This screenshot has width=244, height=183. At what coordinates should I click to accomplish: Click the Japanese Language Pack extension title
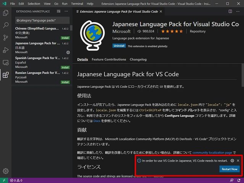[175, 24]
